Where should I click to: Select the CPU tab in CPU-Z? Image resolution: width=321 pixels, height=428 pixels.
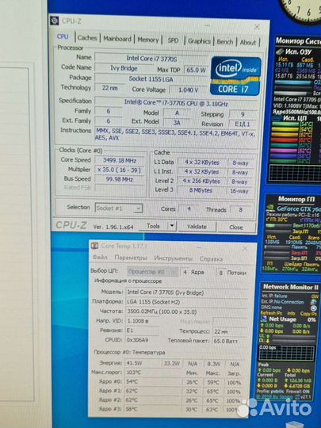[63, 36]
